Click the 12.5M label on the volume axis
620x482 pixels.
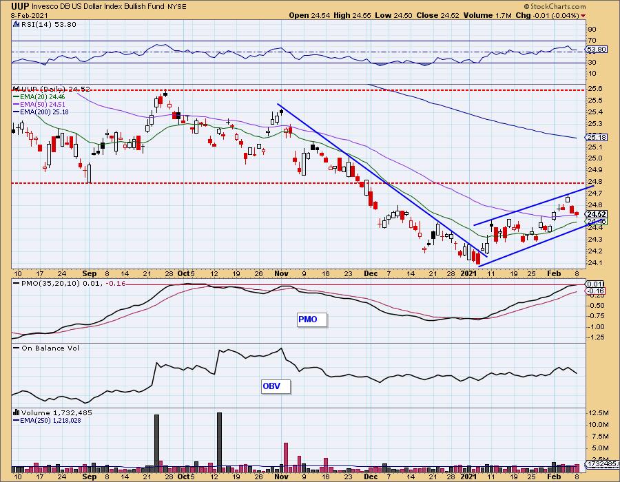pyautogui.click(x=598, y=413)
